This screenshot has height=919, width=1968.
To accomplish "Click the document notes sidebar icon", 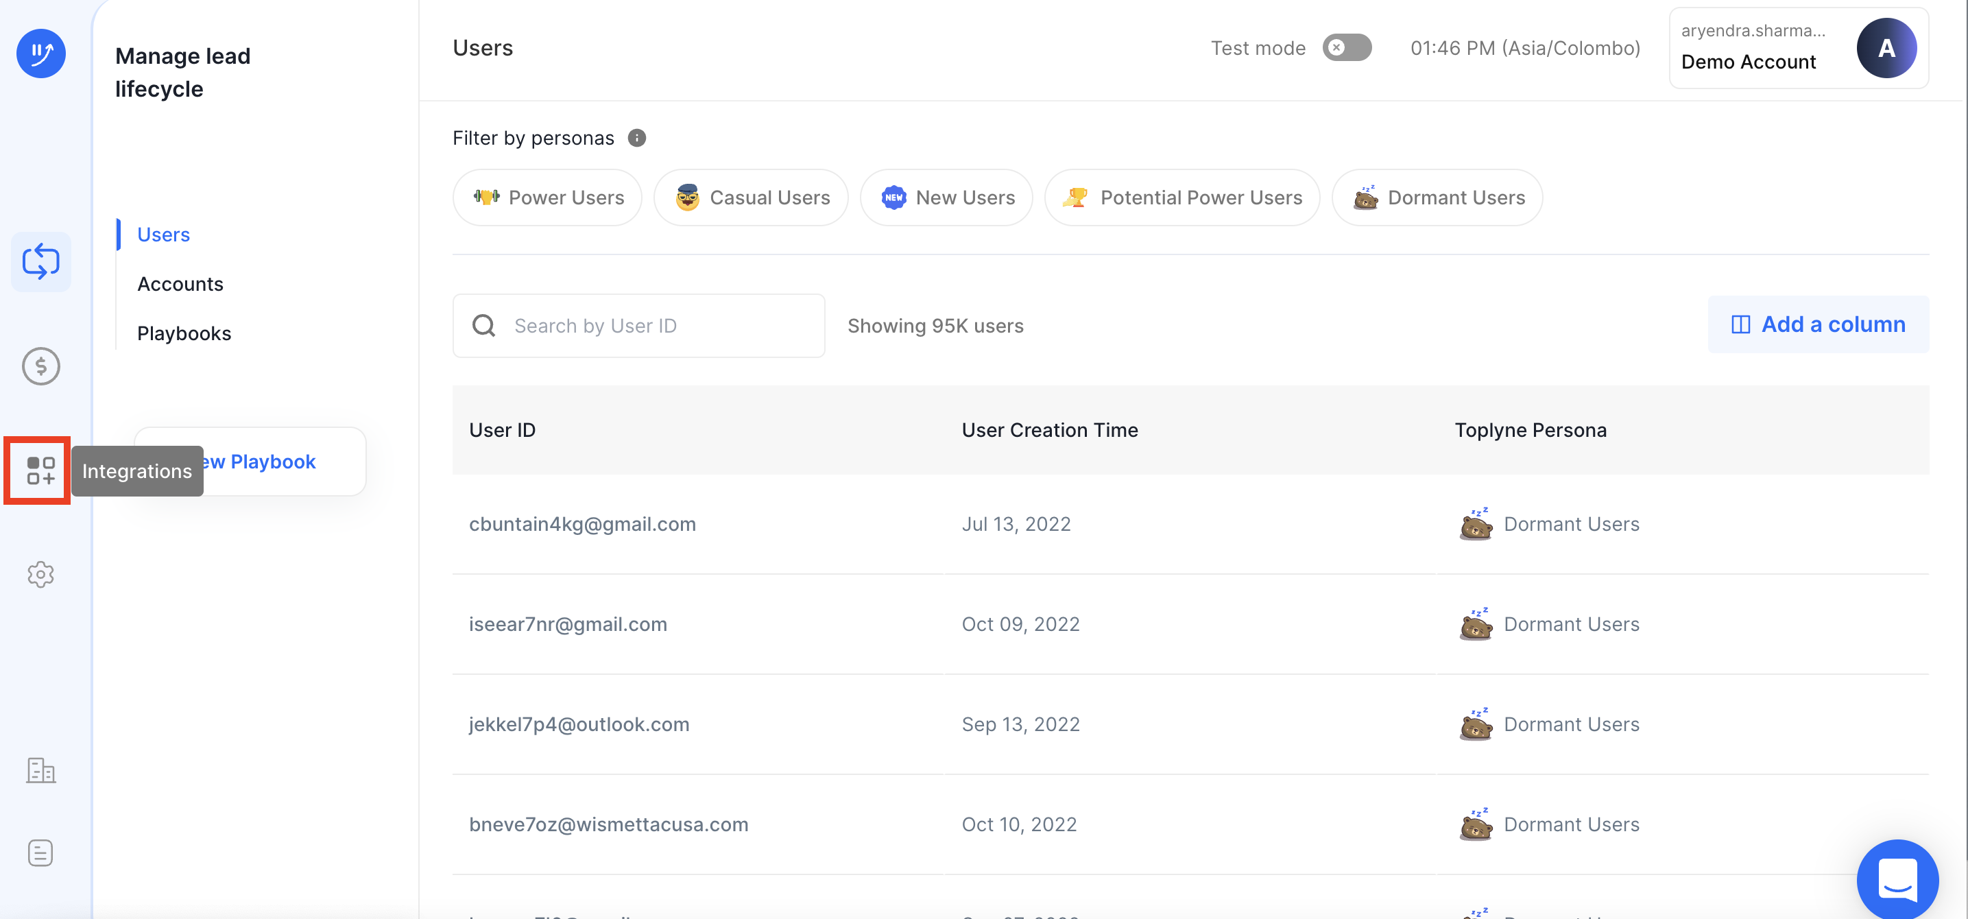I will click(40, 852).
